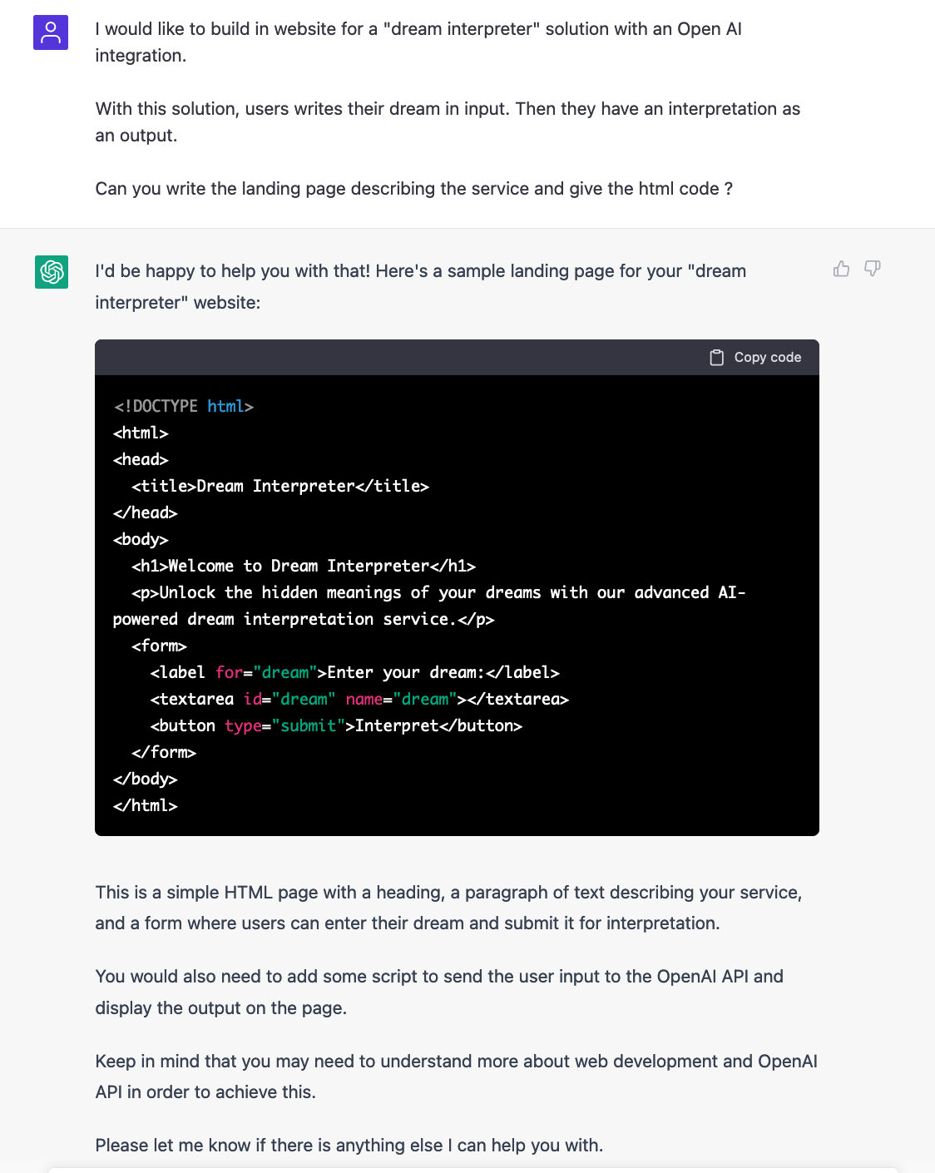Click the paragraph 'This is a simple HTML page'
The image size is (935, 1173).
click(448, 908)
